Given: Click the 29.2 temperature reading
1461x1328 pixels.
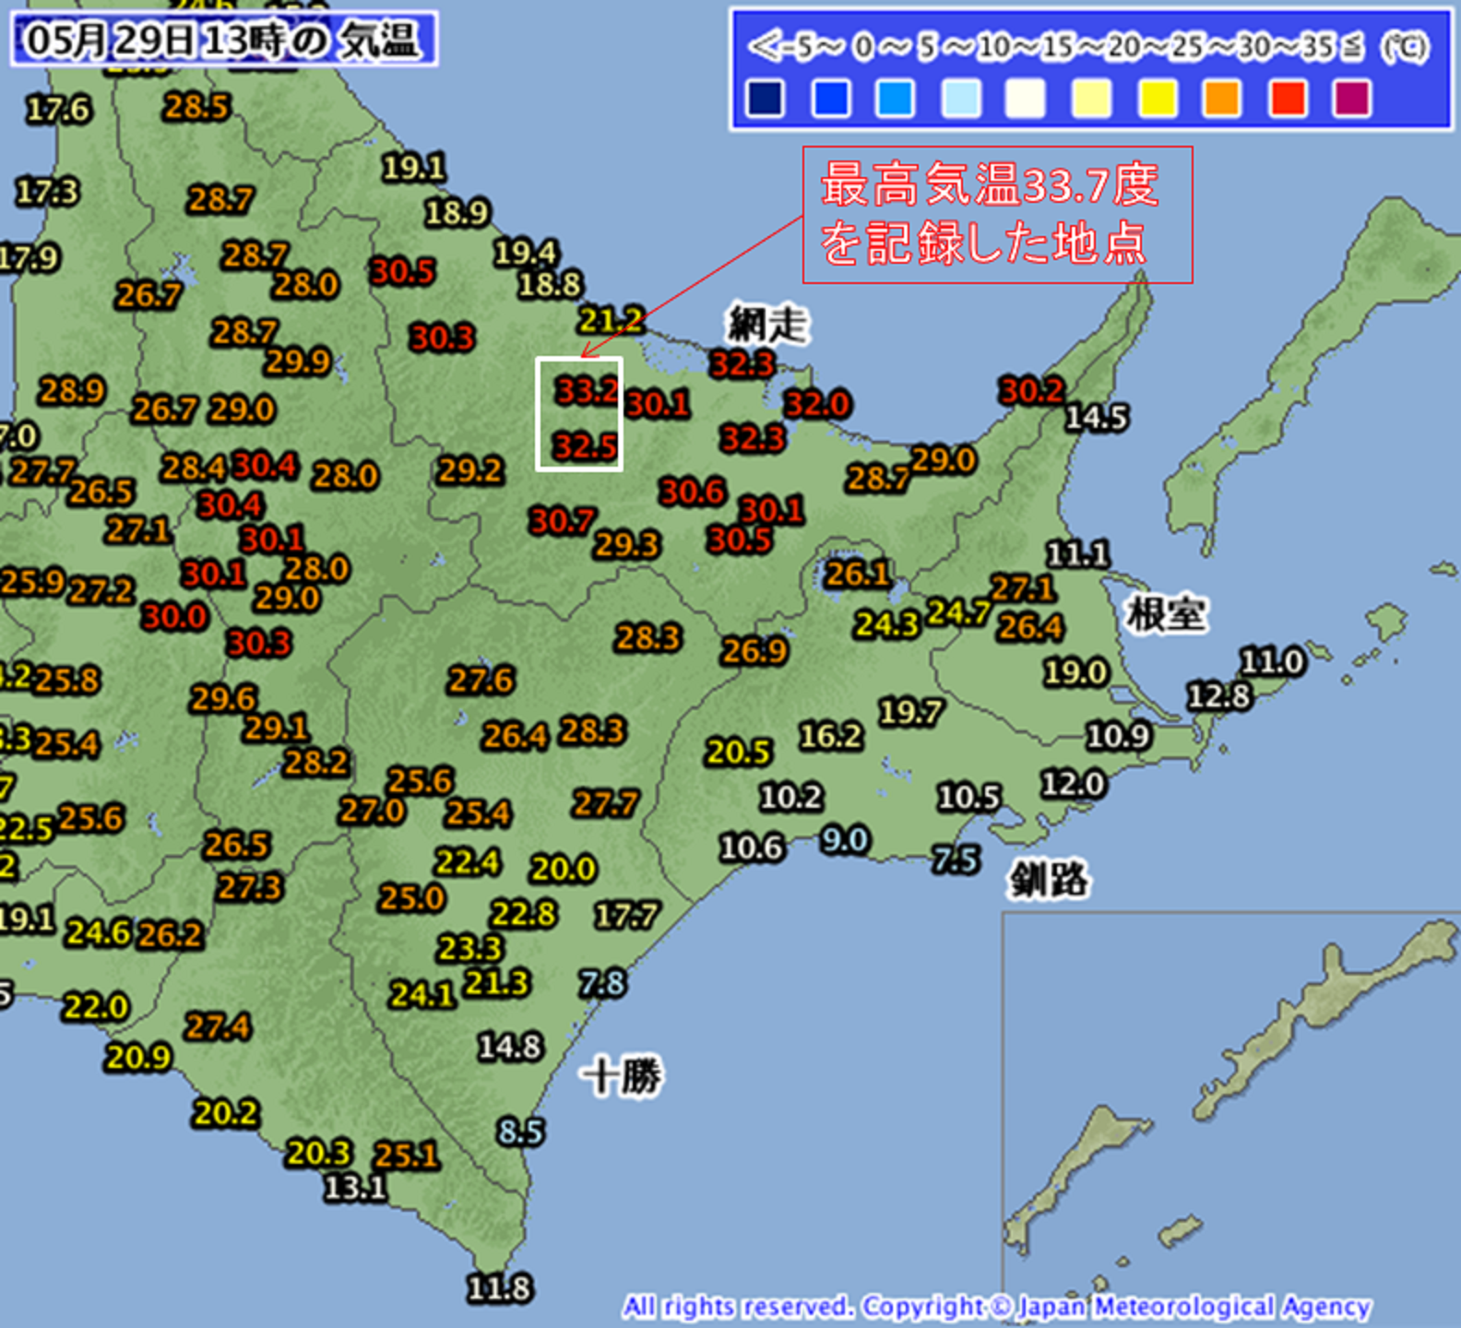Looking at the screenshot, I should pyautogui.click(x=470, y=470).
